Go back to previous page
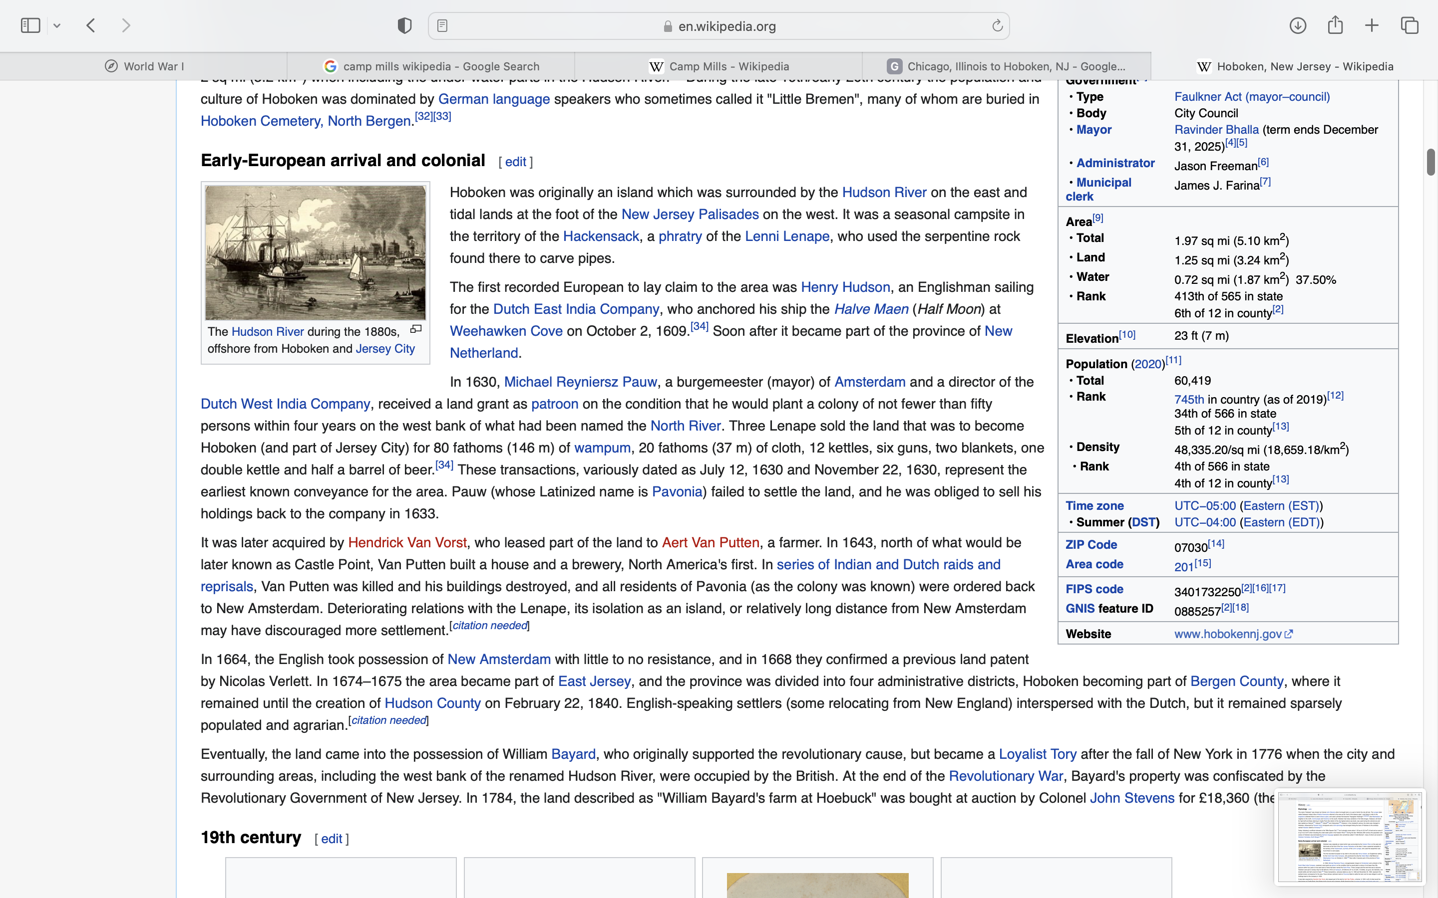This screenshot has width=1438, height=898. point(91,25)
